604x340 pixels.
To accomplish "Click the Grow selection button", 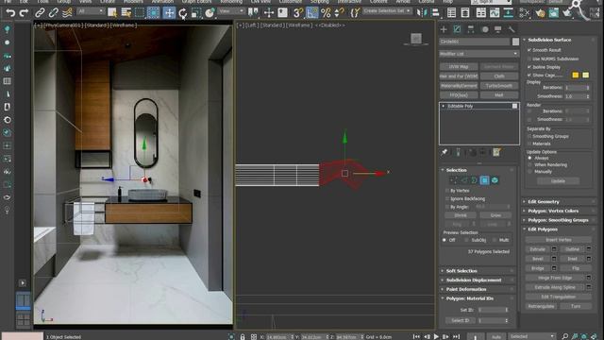I will click(x=495, y=215).
